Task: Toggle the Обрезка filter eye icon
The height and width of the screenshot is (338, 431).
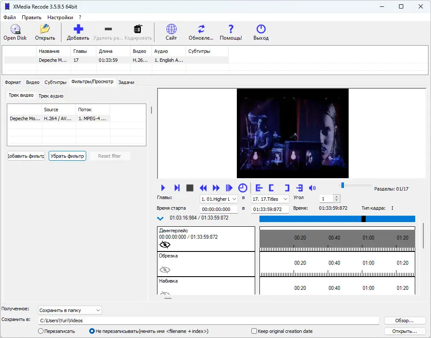Action: (165, 269)
